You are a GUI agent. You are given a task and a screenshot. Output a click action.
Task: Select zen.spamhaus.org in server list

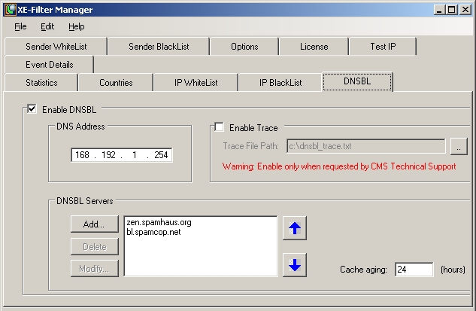tap(159, 222)
